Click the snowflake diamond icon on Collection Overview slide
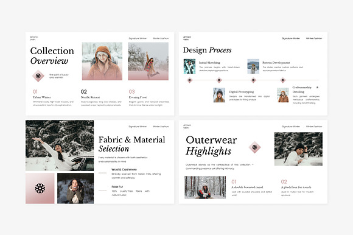 (x=38, y=76)
